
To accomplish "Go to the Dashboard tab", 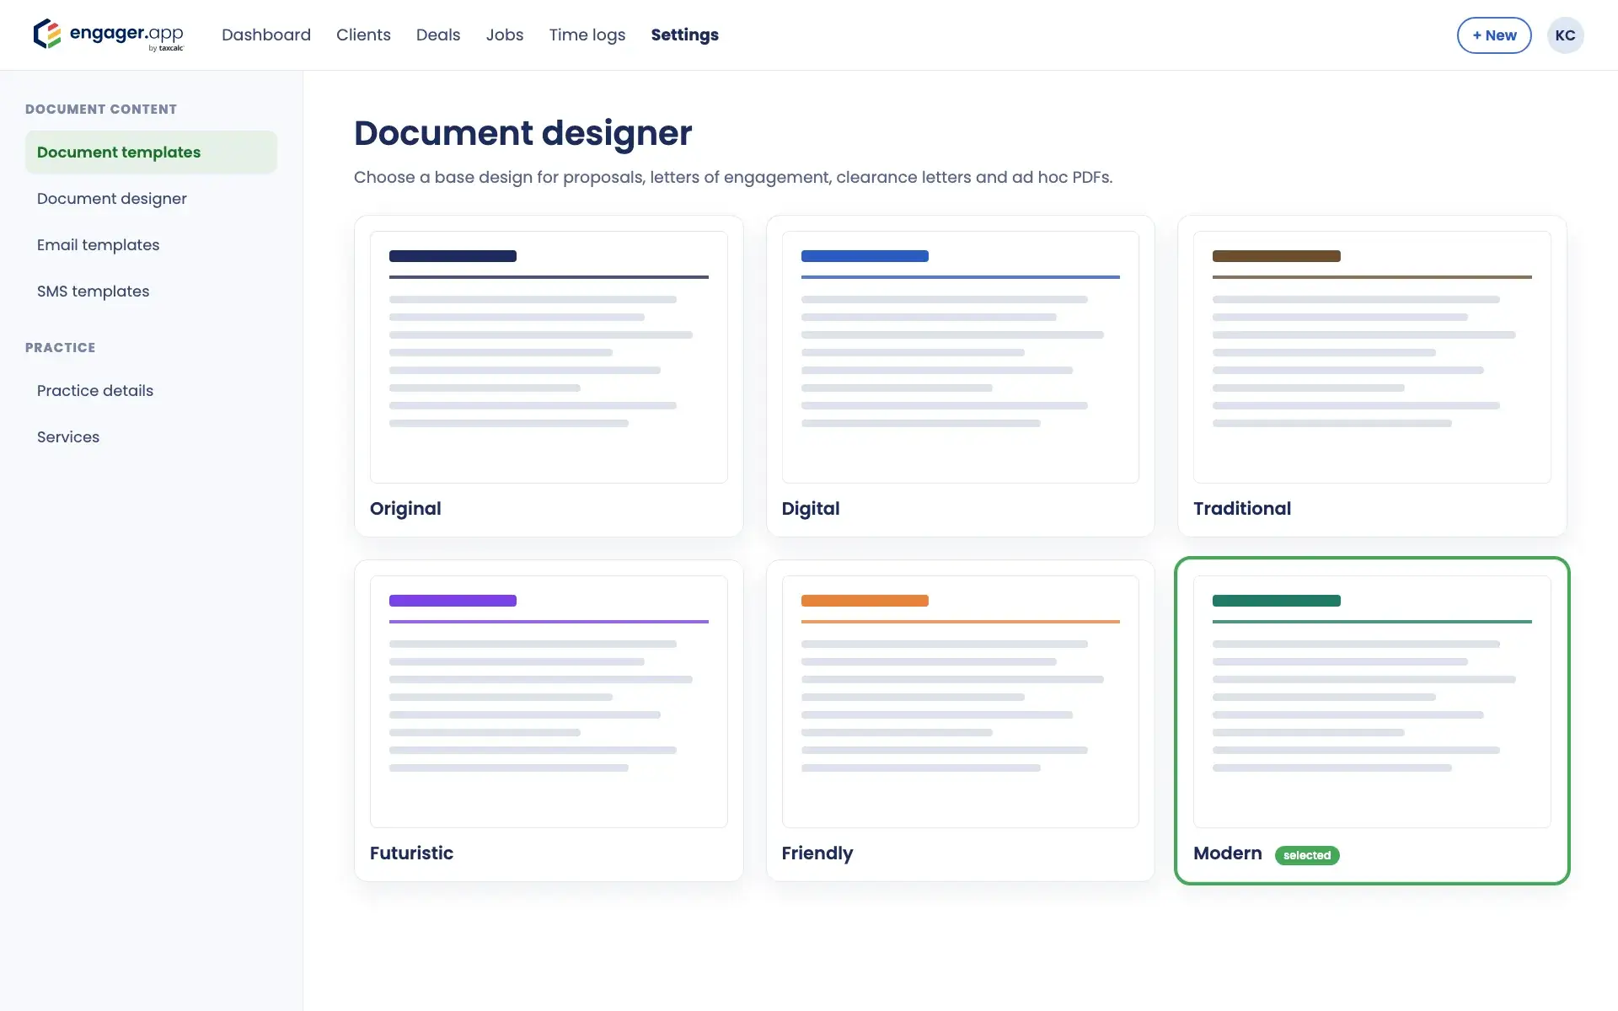I will point(266,35).
